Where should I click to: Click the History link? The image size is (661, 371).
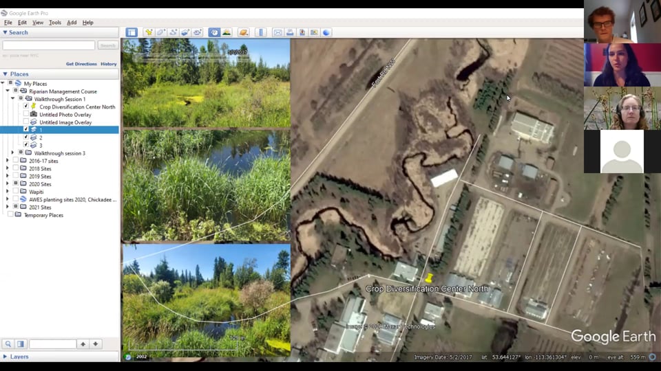108,64
